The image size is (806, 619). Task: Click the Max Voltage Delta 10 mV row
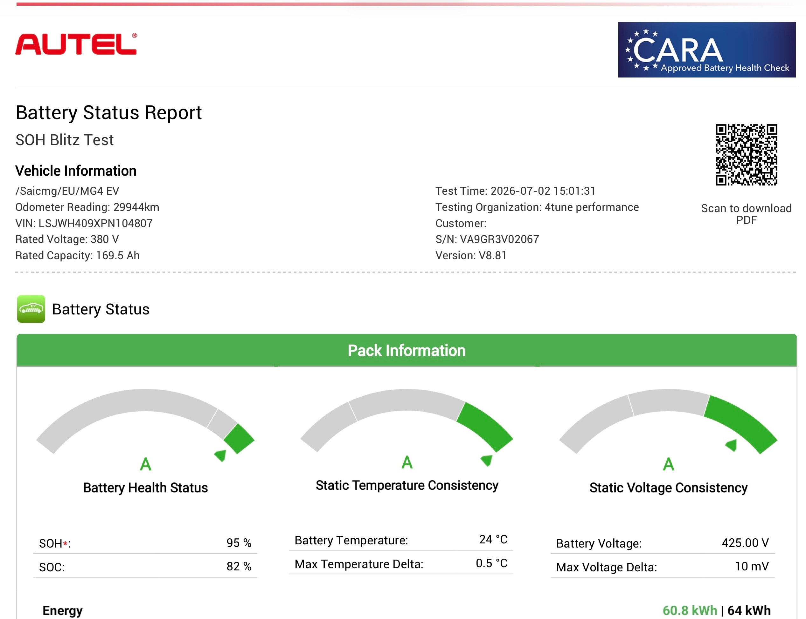point(663,567)
